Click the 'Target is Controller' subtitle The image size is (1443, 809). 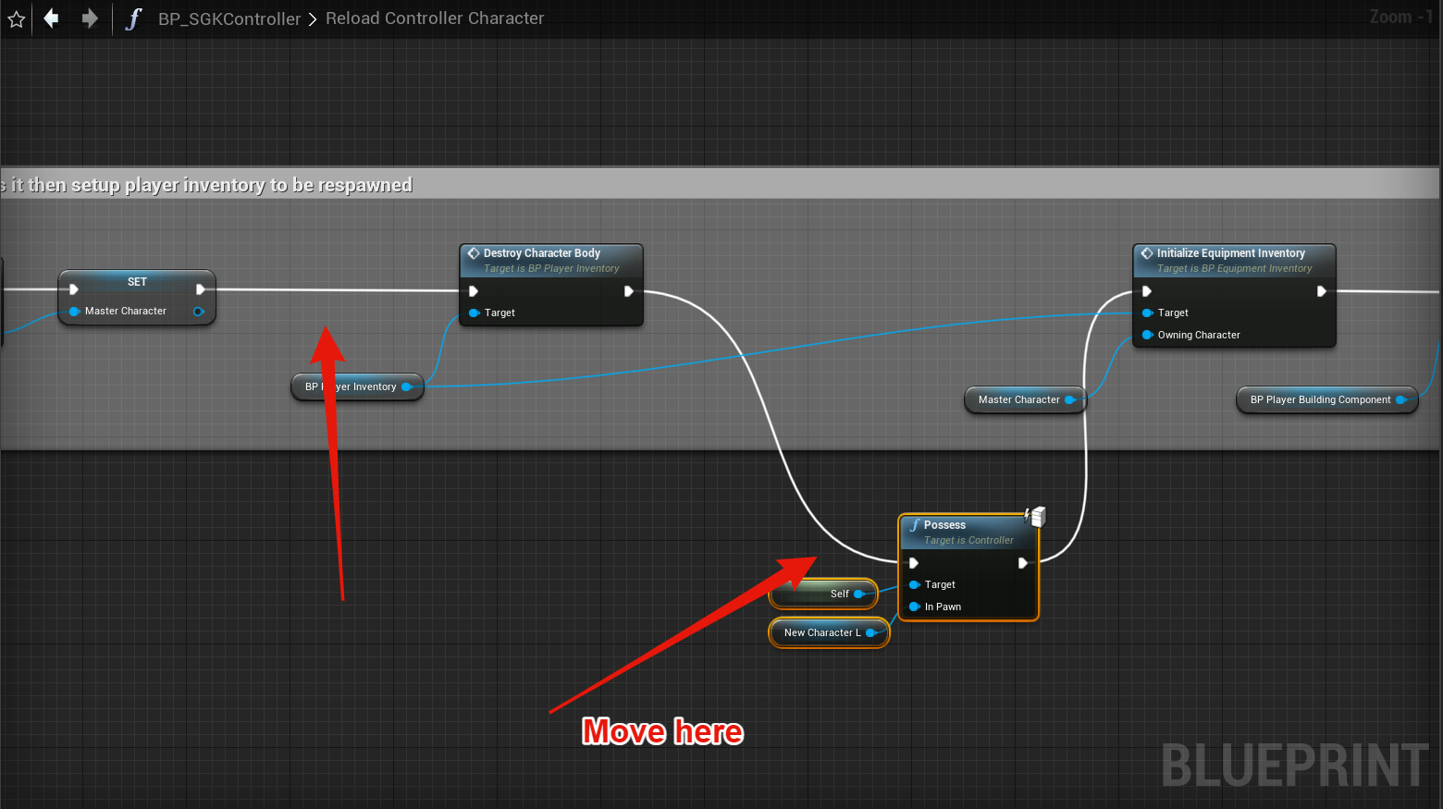click(x=968, y=541)
